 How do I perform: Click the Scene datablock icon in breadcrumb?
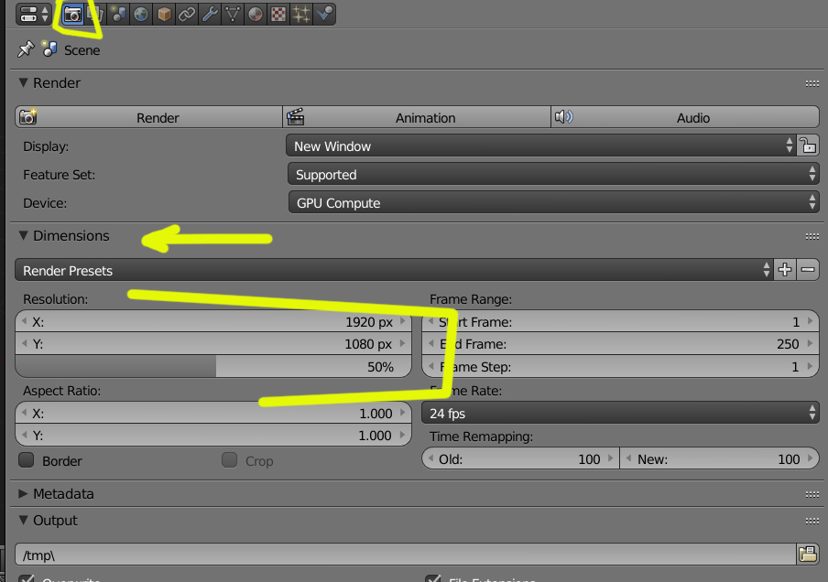coord(49,49)
